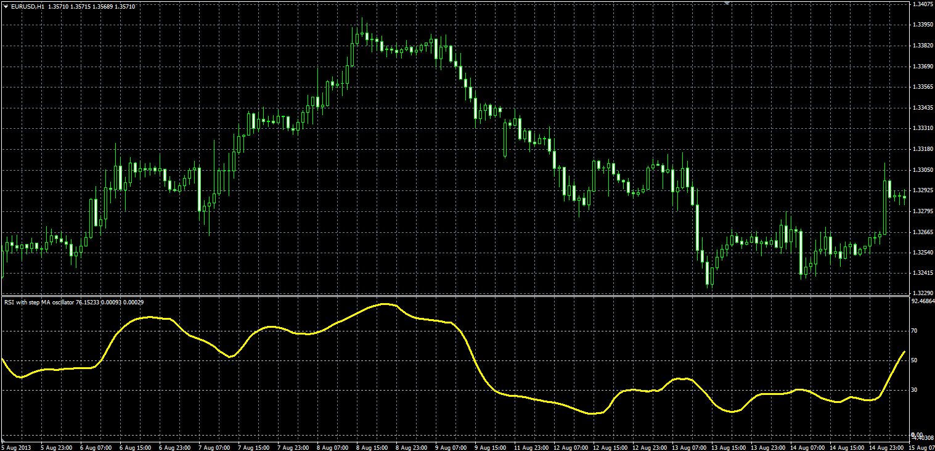Click the 6 Aug 23:00 time label

point(175,447)
